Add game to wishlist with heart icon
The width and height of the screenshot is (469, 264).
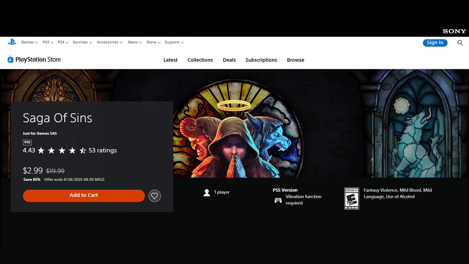pyautogui.click(x=155, y=196)
